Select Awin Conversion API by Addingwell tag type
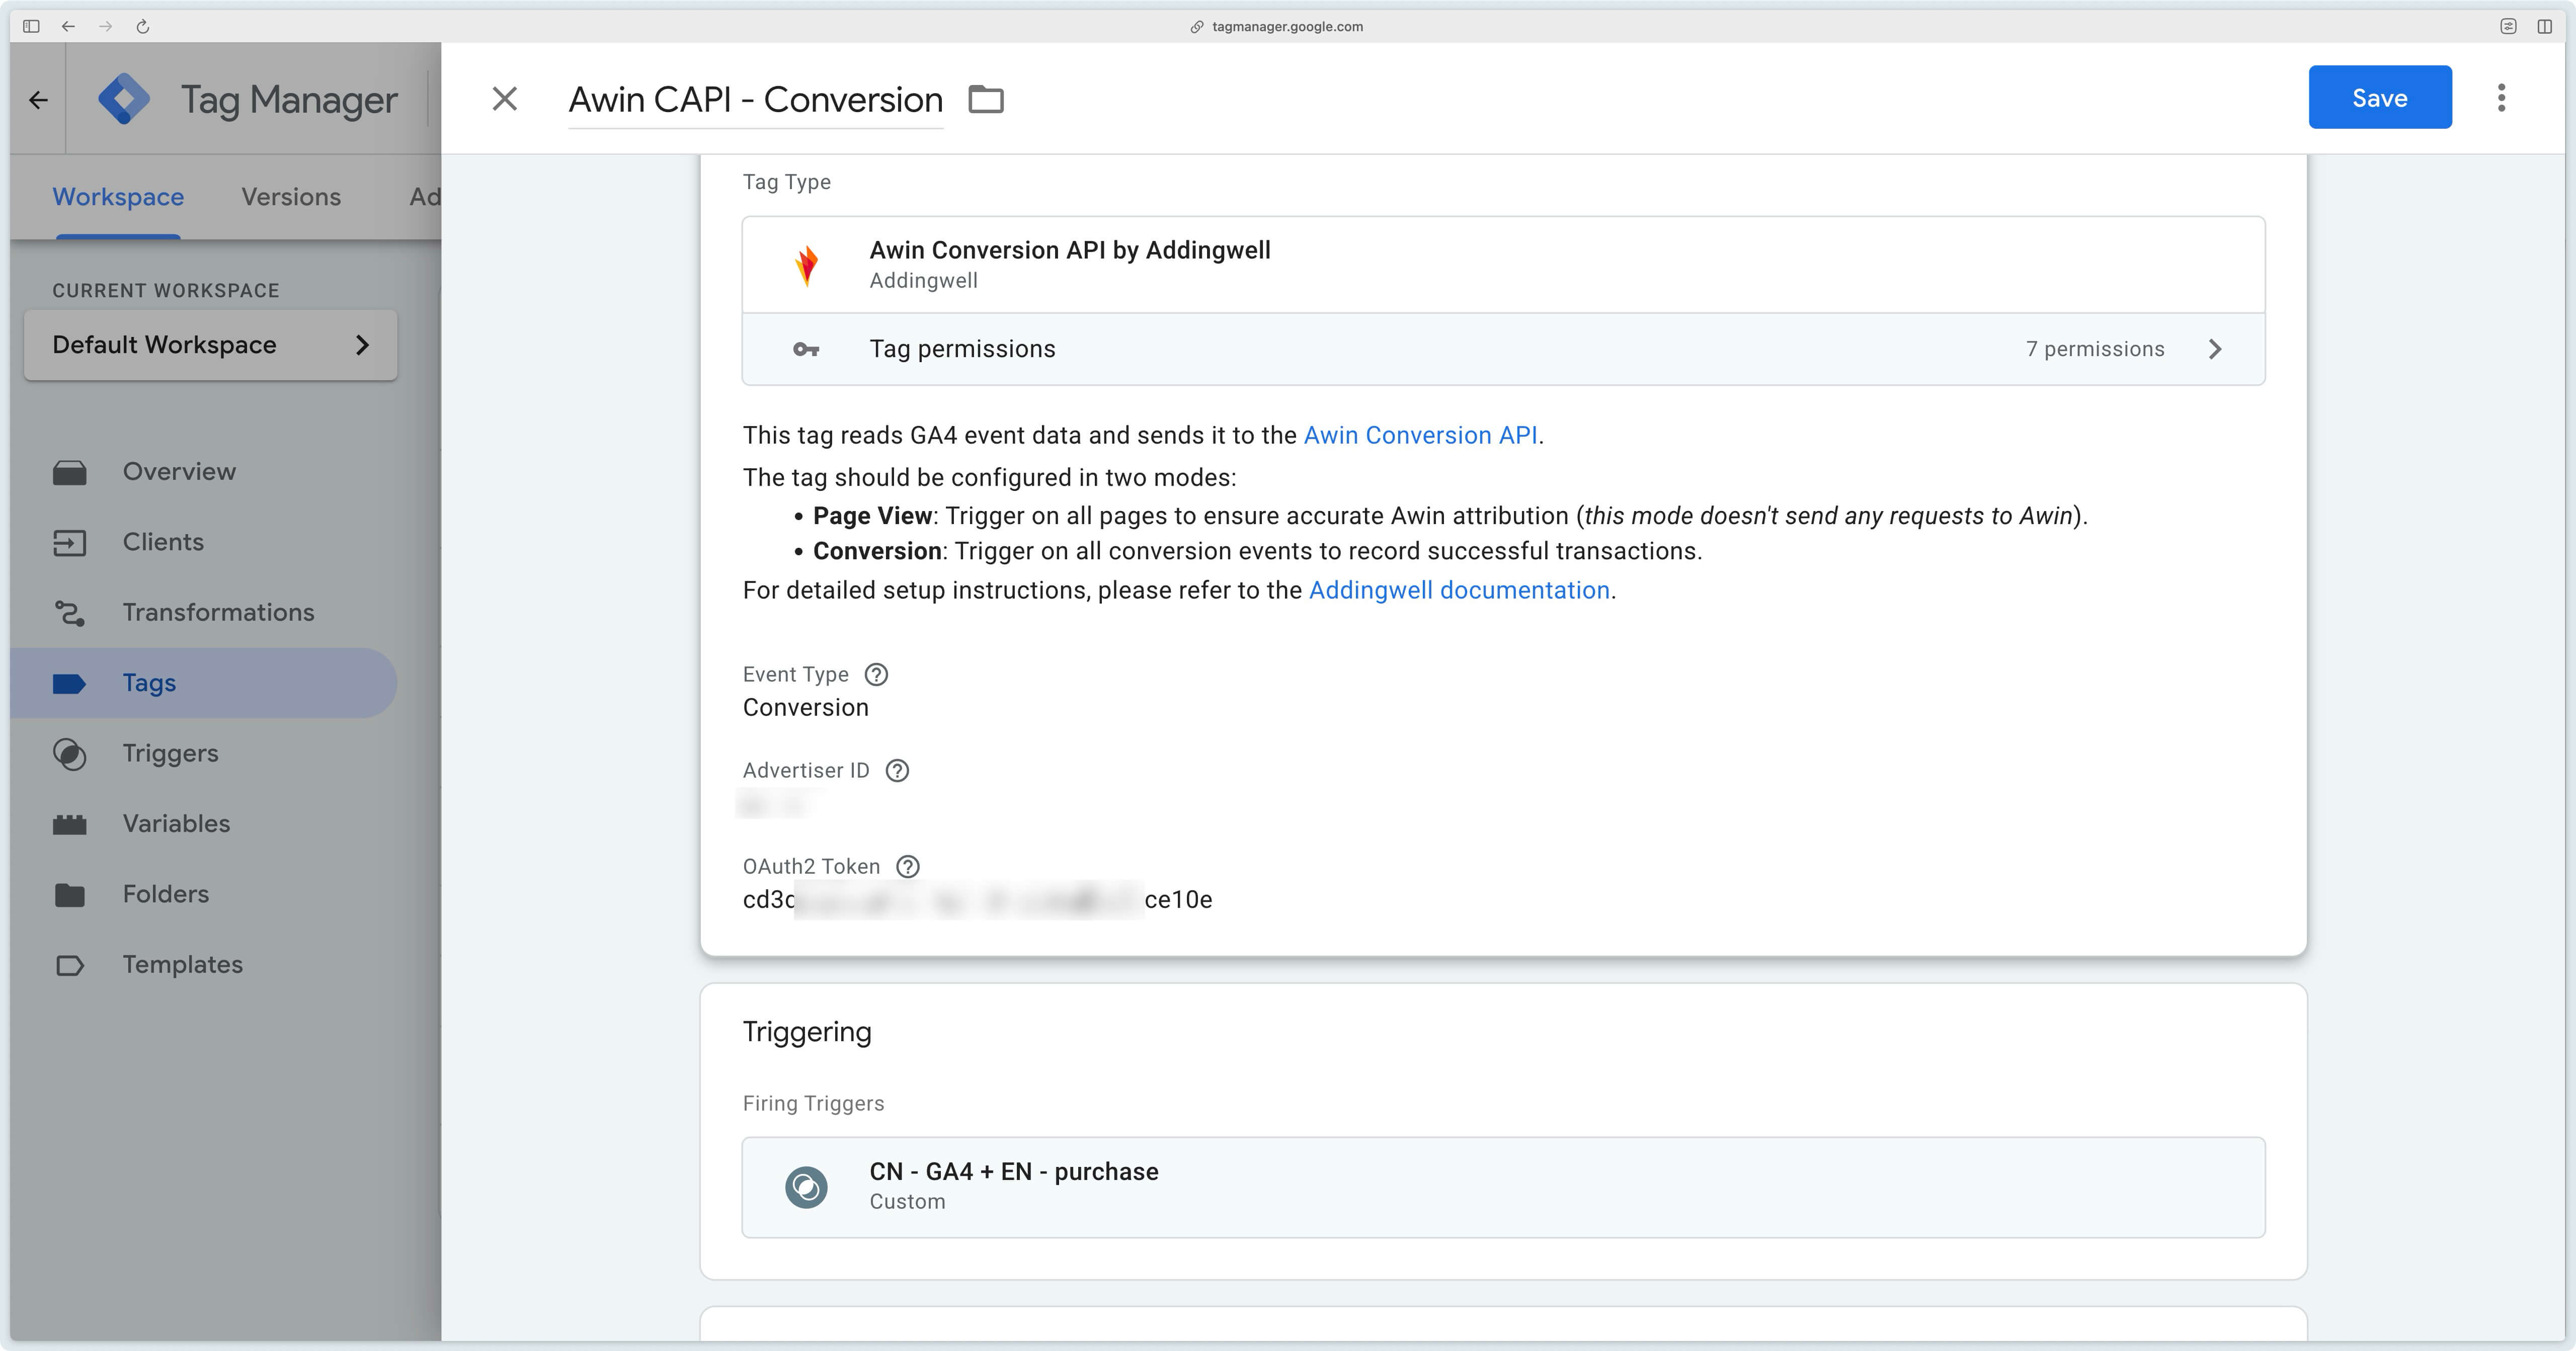2576x1351 pixels. (1503, 265)
